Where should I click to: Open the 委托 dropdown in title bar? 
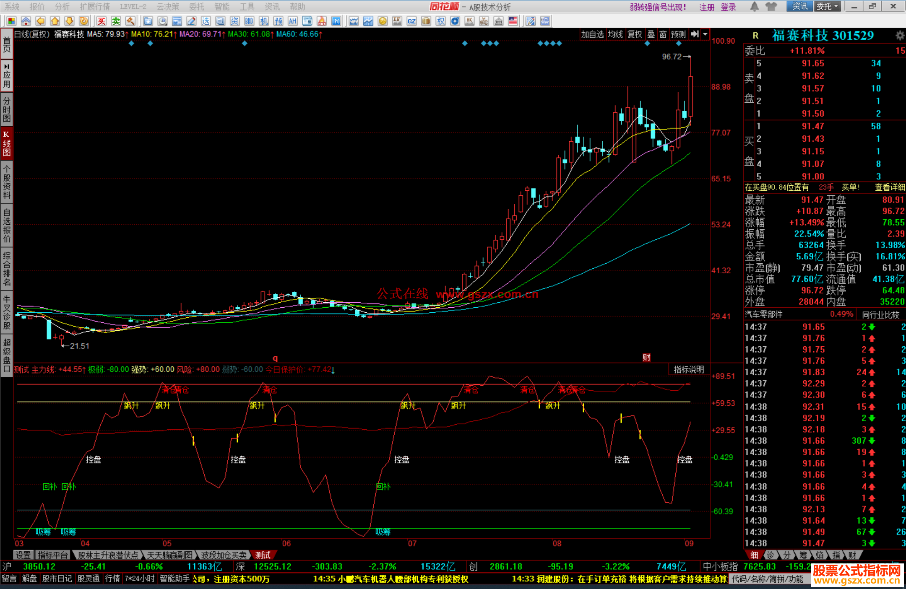tap(827, 6)
